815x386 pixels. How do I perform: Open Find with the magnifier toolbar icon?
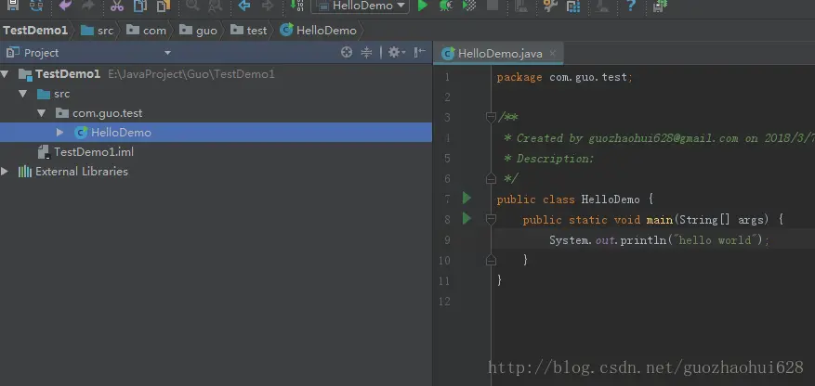tap(193, 6)
